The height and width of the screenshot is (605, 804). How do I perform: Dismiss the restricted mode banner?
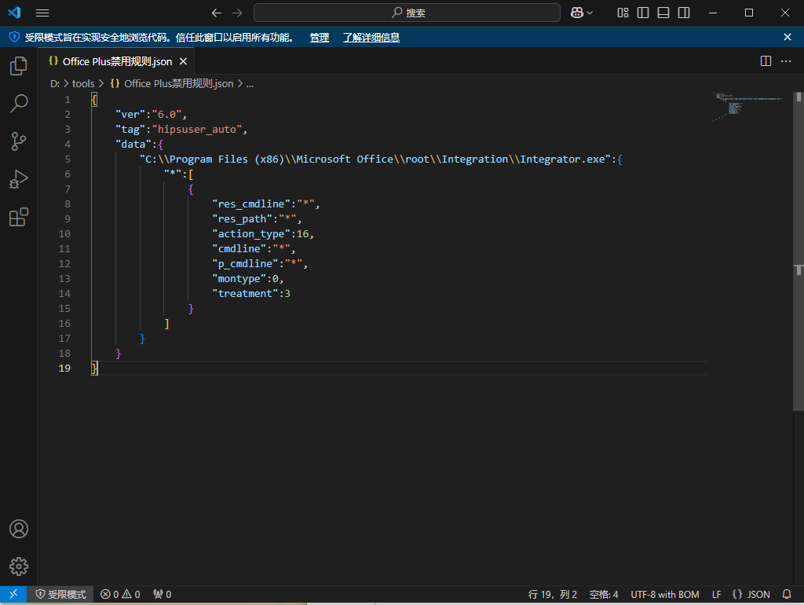click(788, 37)
